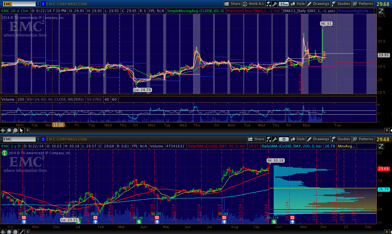Open chart settings wrench in top chart

click(x=275, y=4)
